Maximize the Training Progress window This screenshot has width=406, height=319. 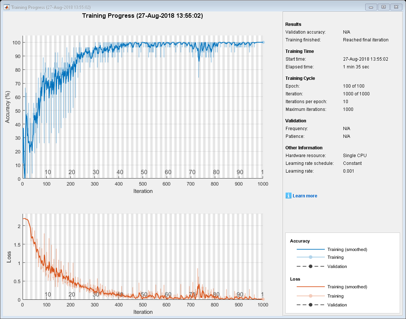coord(383,7)
